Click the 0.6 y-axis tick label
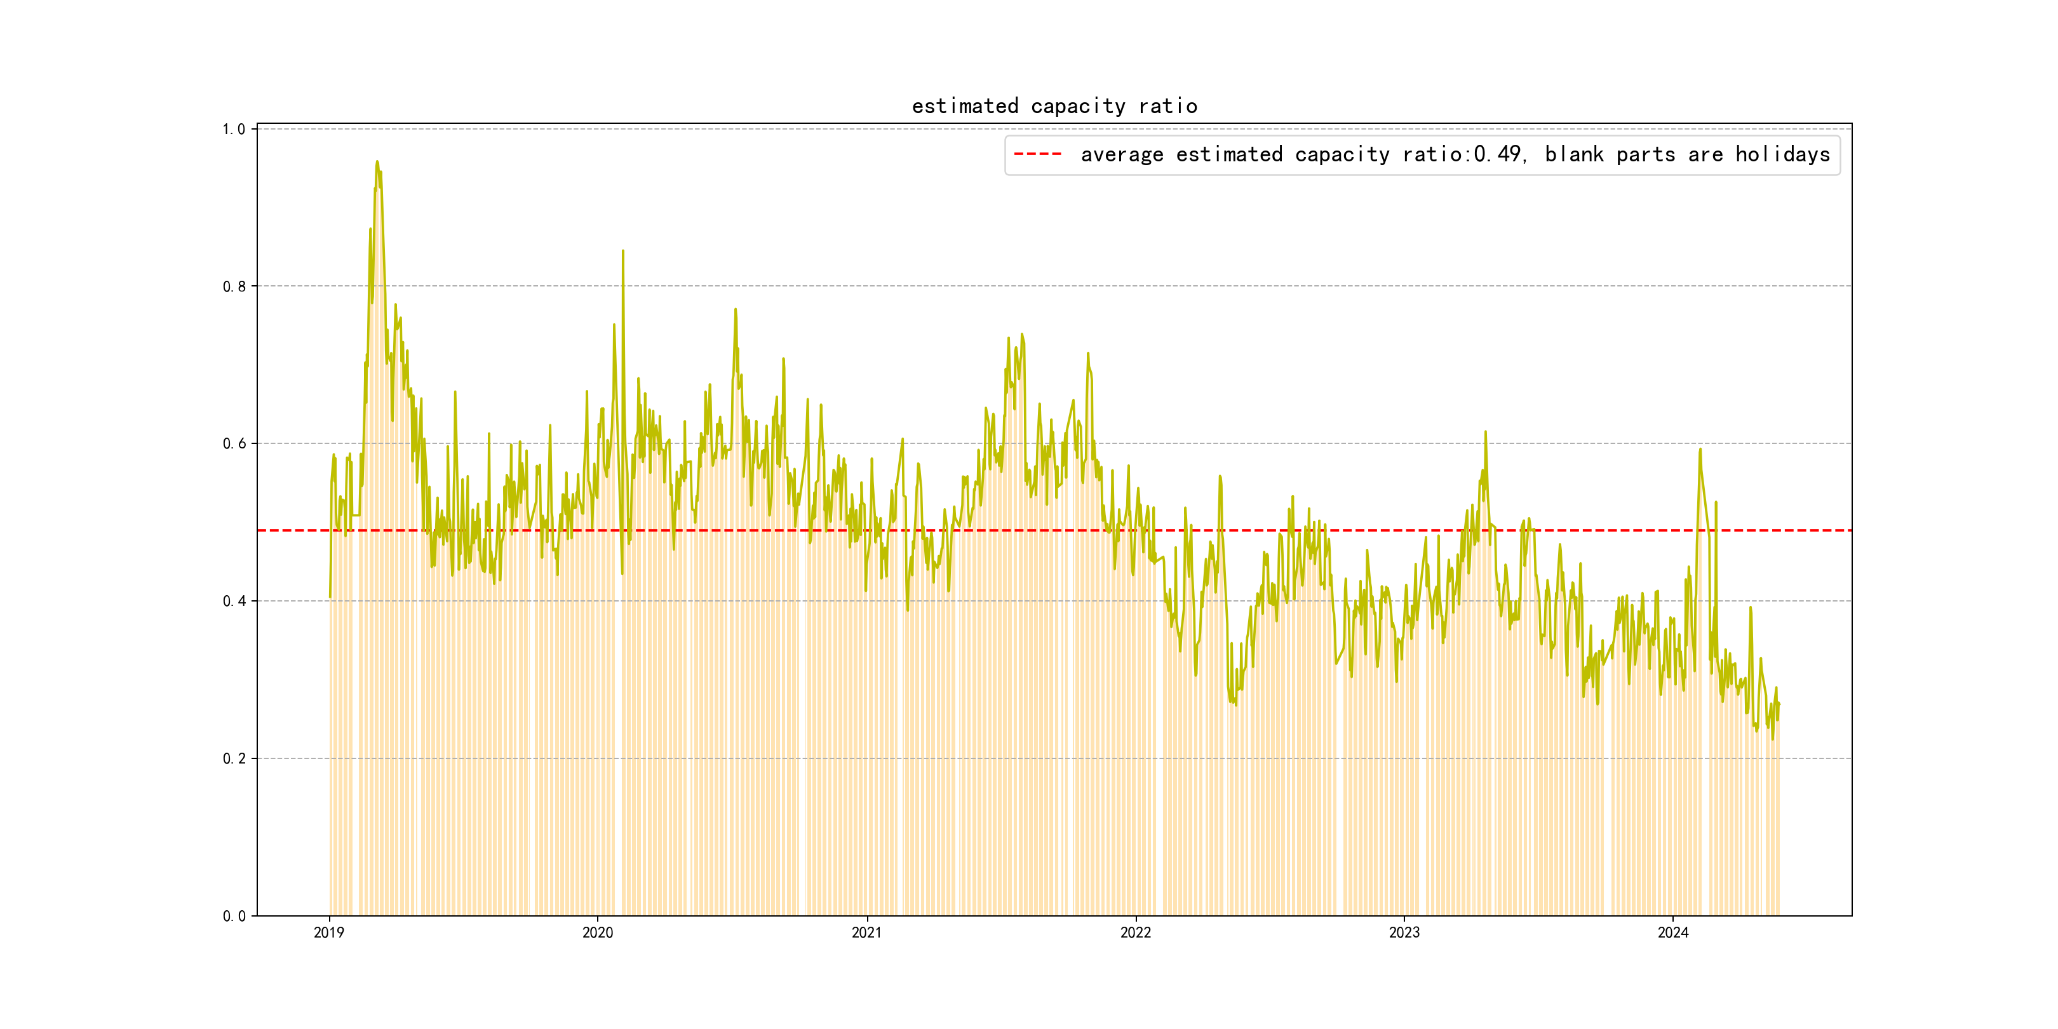 click(233, 444)
